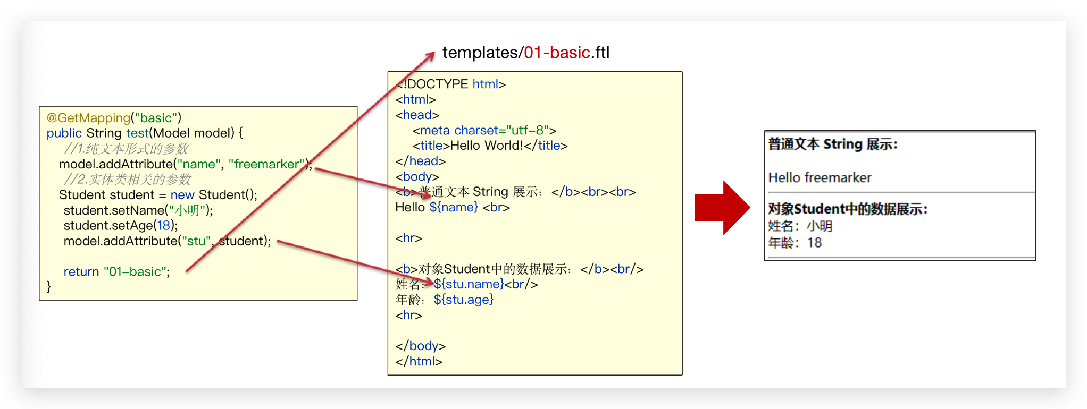Click the comment //2.实体类相关的参数
This screenshot has width=1087, height=409.
pyautogui.click(x=127, y=179)
